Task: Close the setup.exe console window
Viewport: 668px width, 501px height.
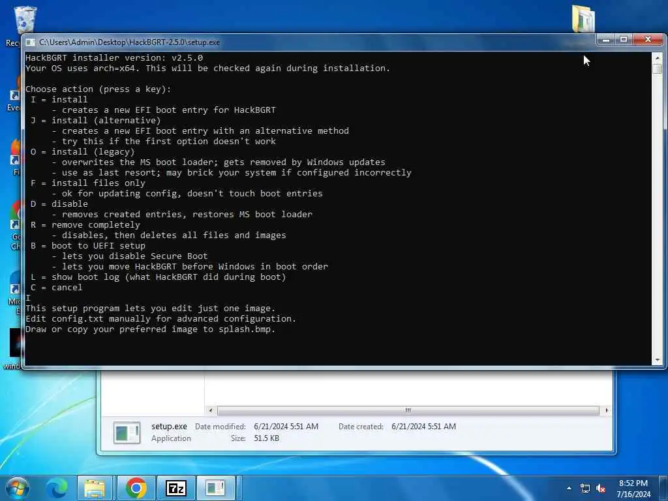Action: pos(648,40)
